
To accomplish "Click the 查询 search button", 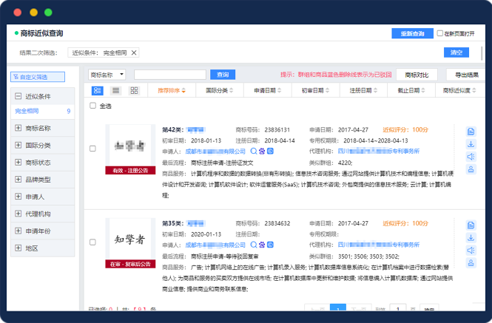I will [x=223, y=75].
